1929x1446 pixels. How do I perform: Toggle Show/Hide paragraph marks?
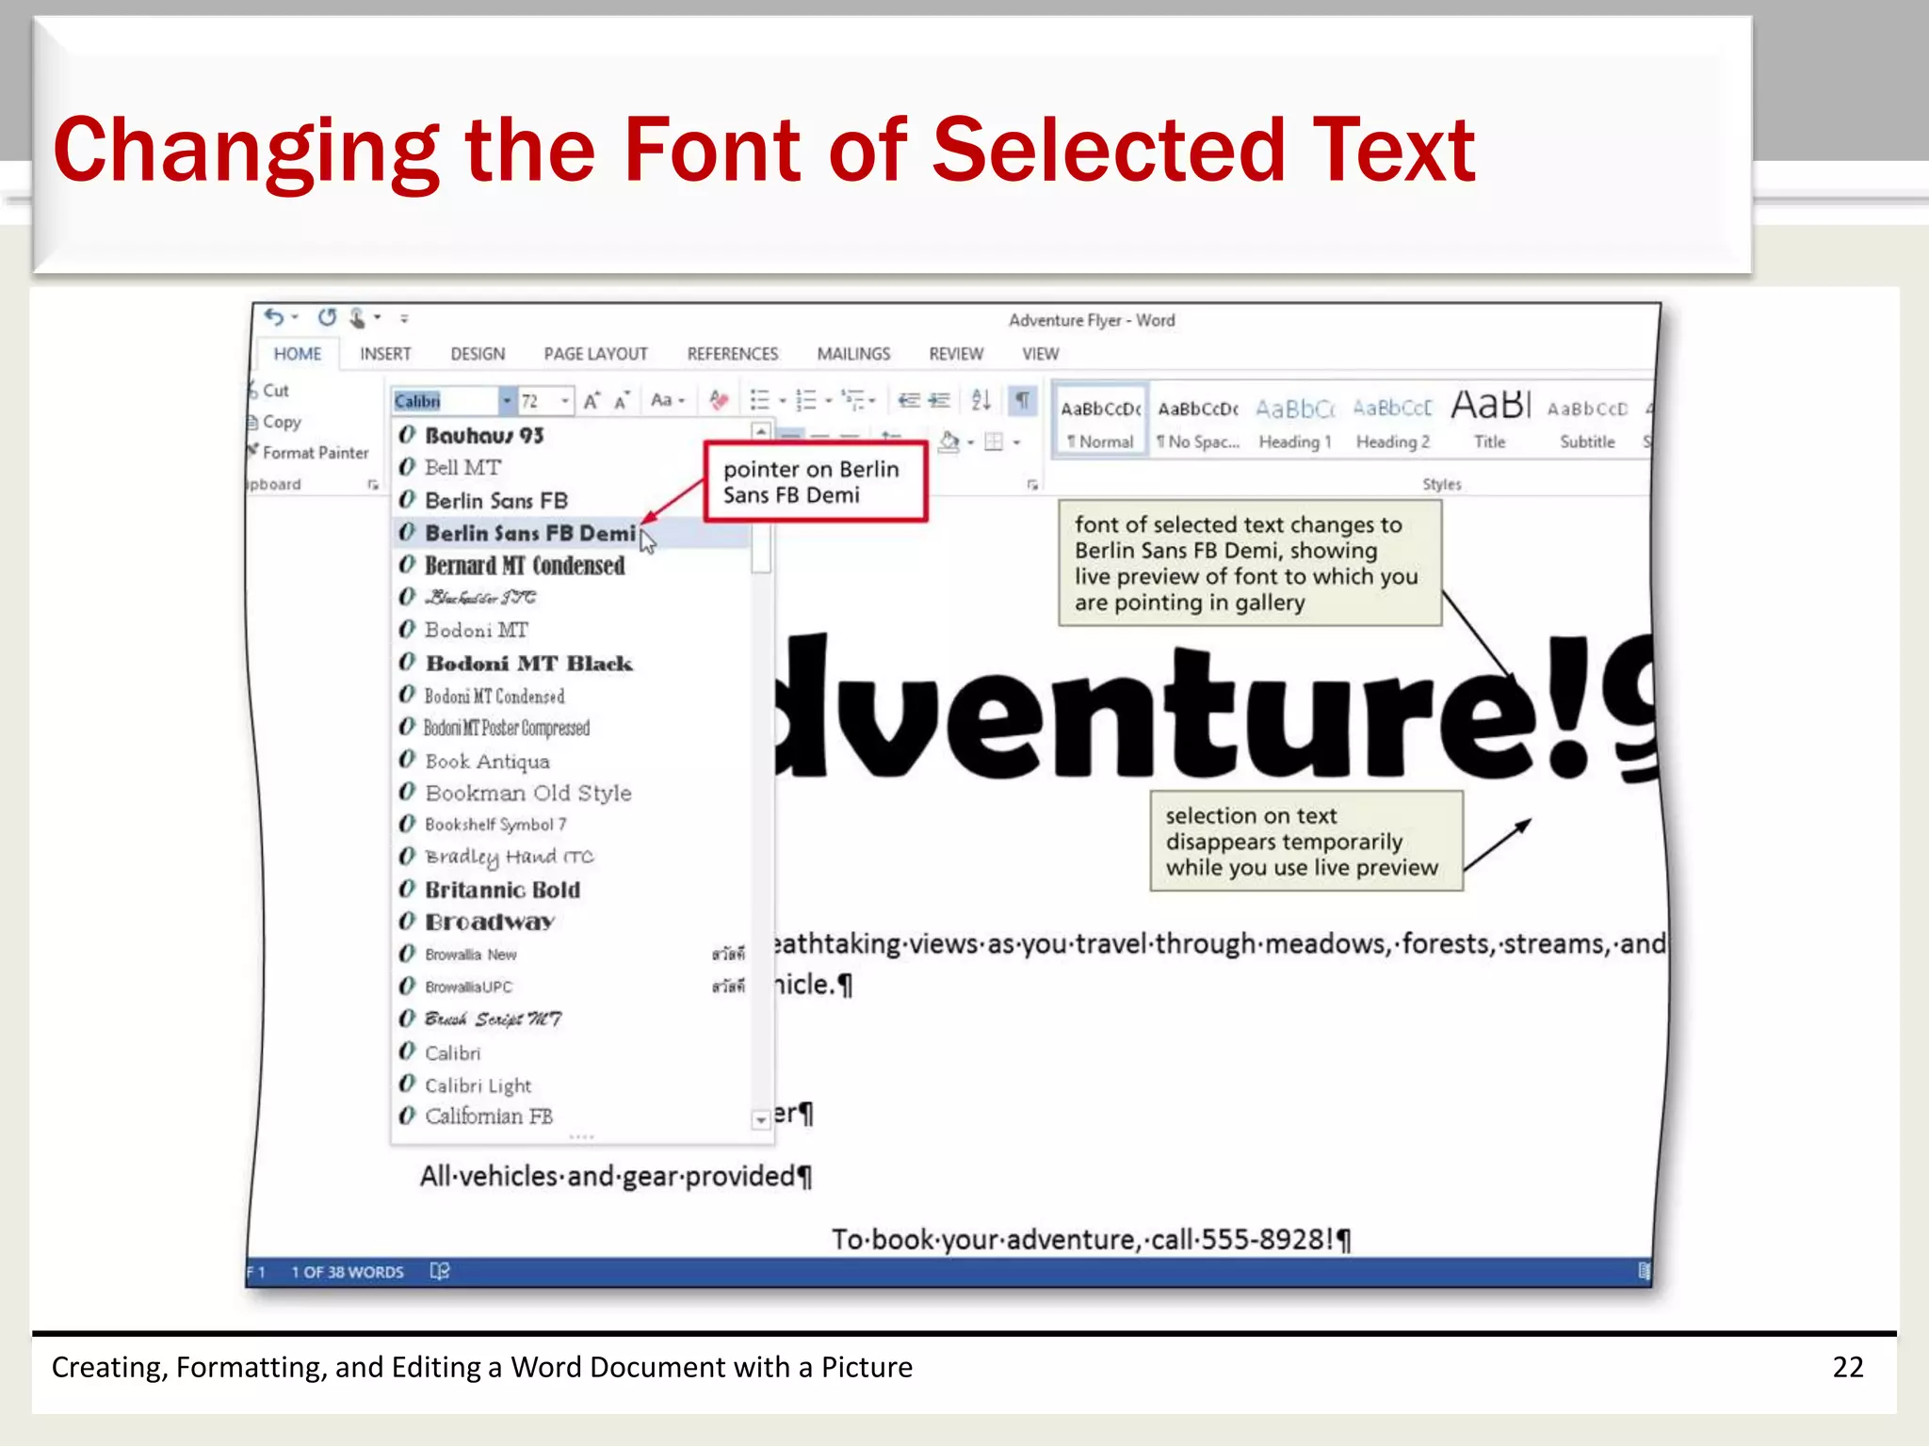1022,400
